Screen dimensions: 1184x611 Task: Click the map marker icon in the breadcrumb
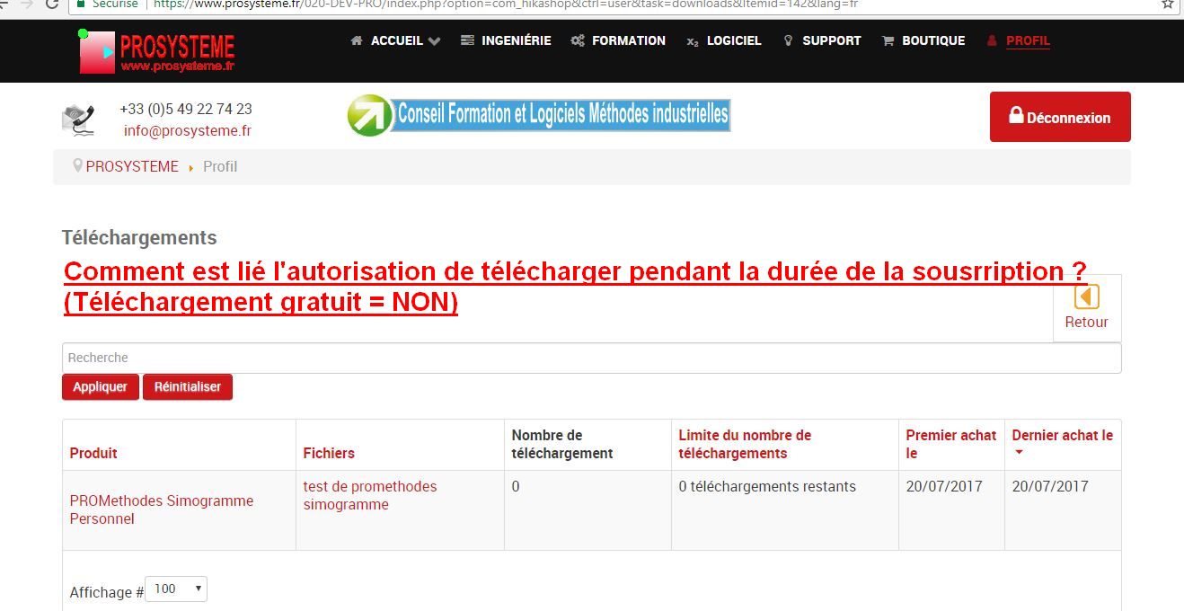click(x=78, y=166)
